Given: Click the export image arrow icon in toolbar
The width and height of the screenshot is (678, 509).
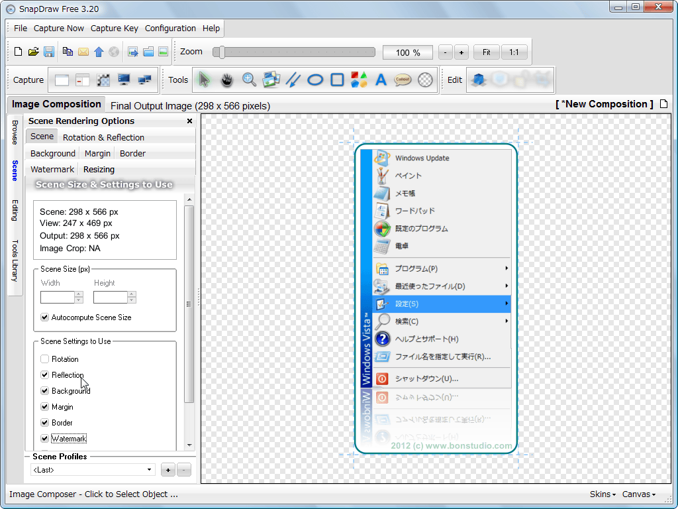Looking at the screenshot, I should click(132, 52).
